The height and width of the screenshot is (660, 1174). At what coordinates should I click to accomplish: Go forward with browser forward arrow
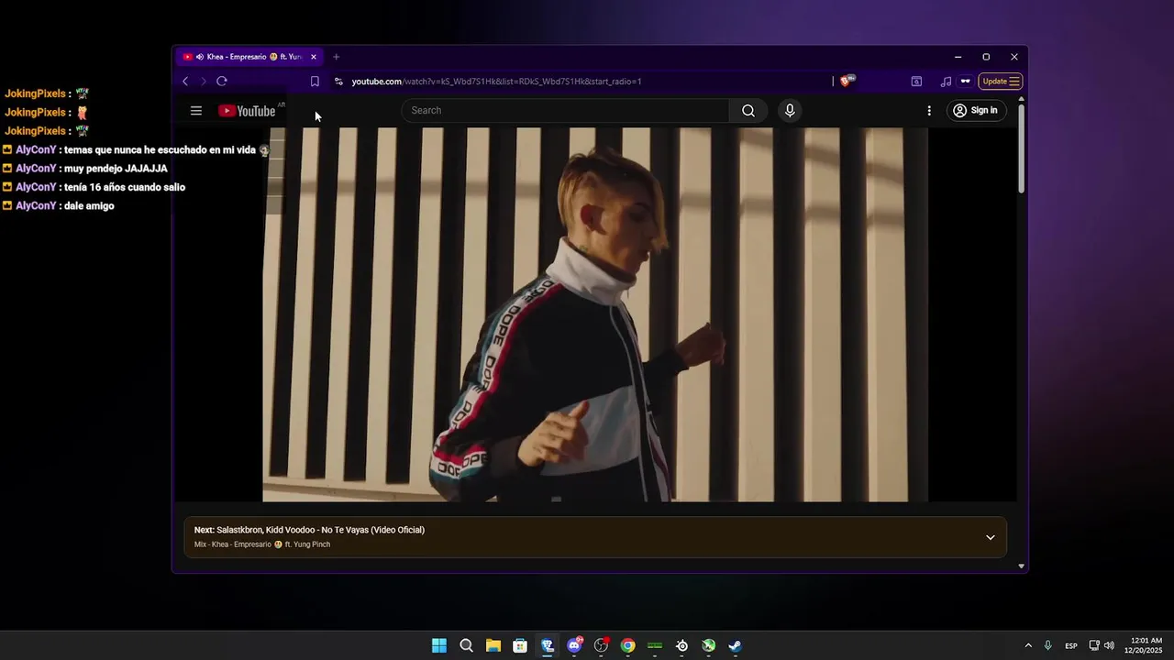[x=203, y=82]
